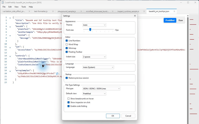
Task: Open the Indent size dropdown
Action: 94,57
